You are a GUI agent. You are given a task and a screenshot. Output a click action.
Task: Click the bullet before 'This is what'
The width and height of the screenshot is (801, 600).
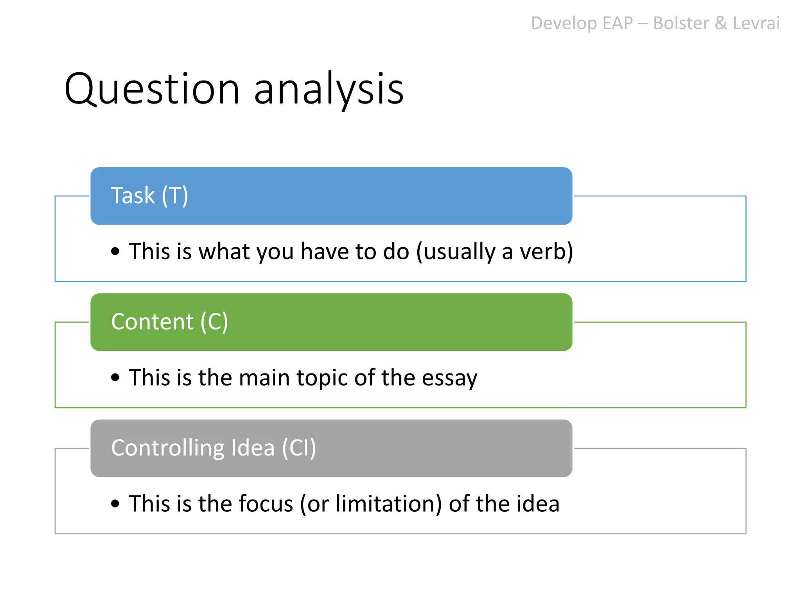115,251
